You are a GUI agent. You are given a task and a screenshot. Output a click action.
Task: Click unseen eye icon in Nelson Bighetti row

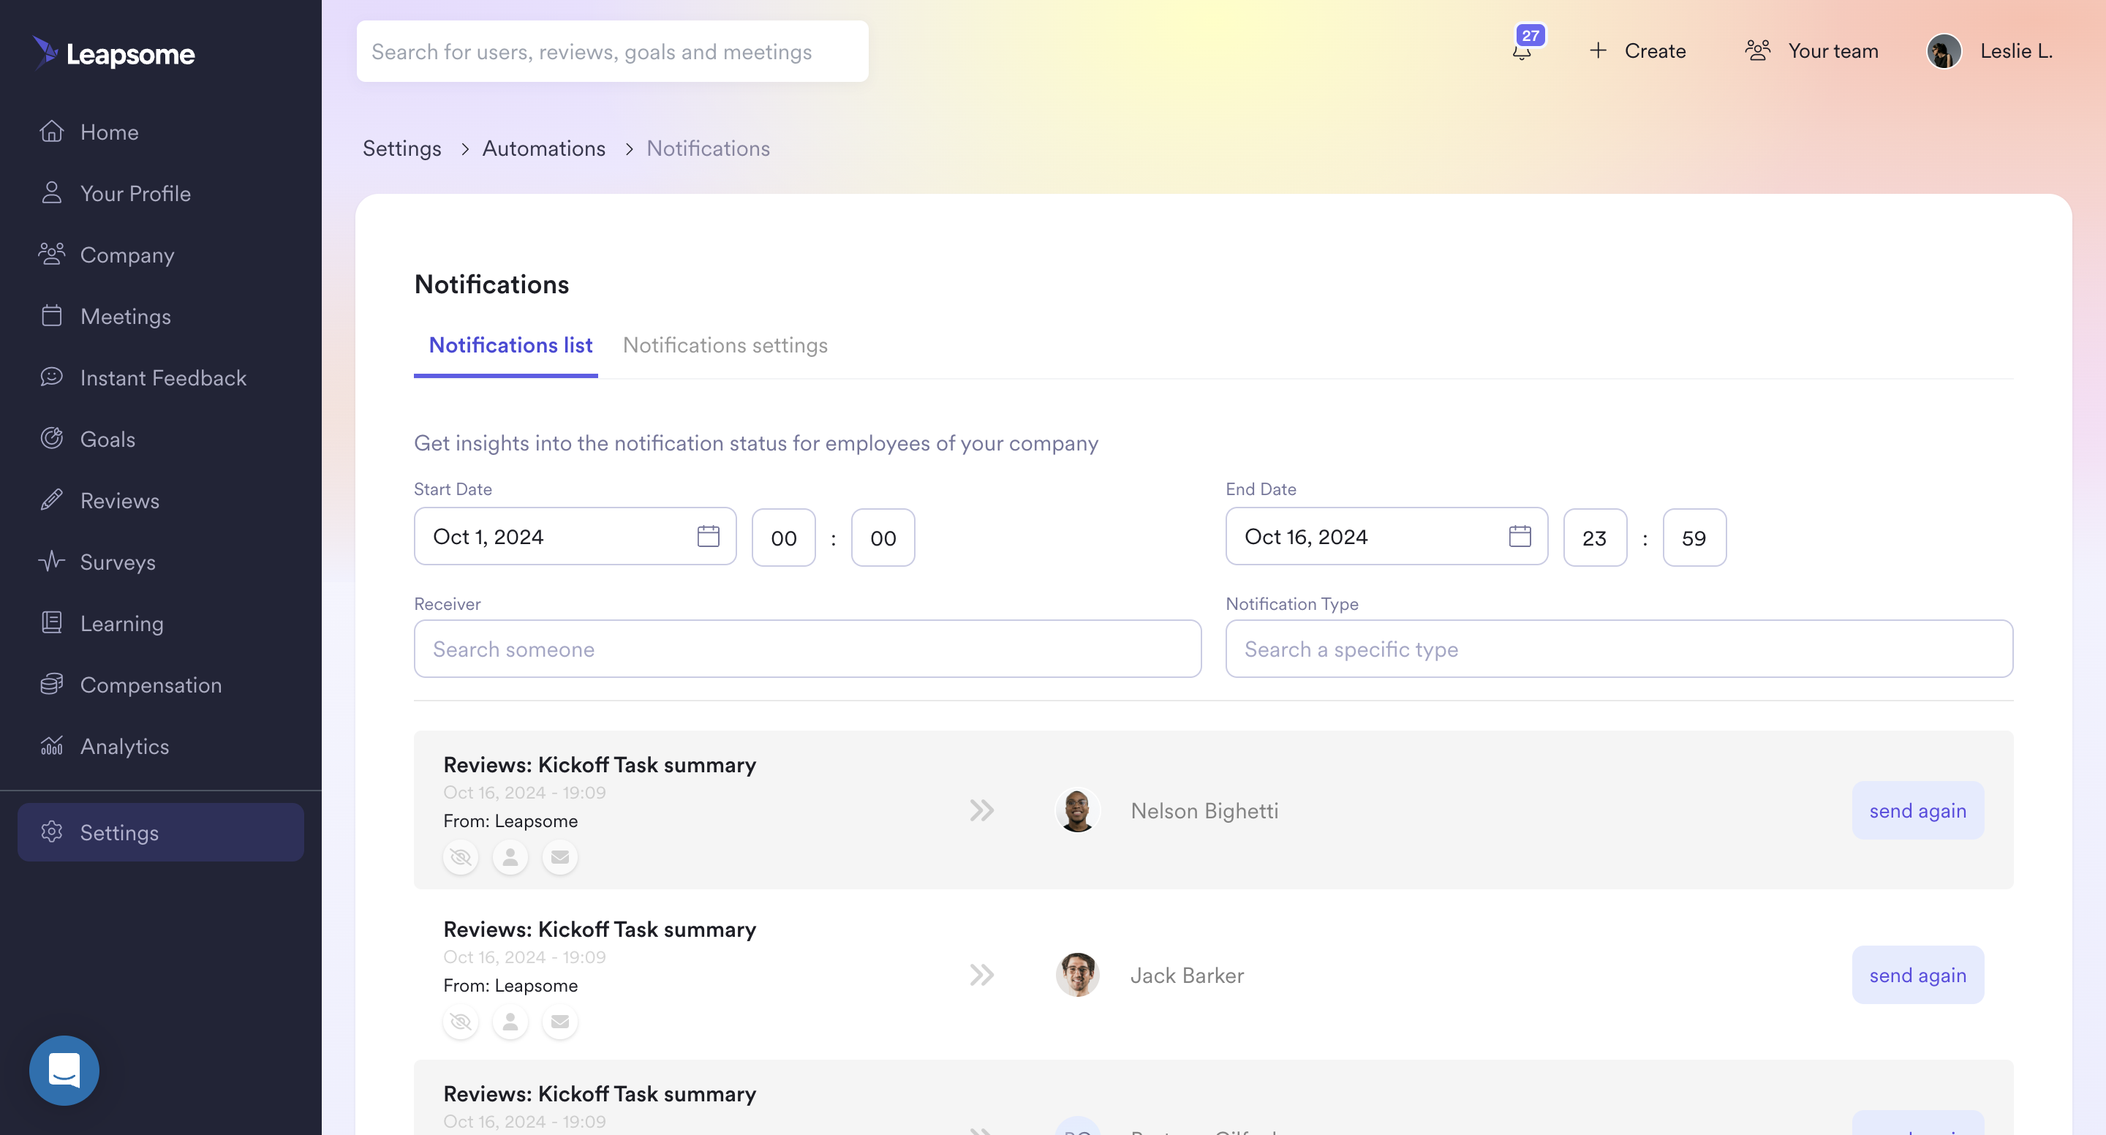(x=460, y=857)
